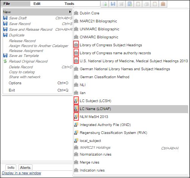Click the building icon beside Library of Congress name authority records
This screenshot has height=178, width=190.
pos(76,53)
